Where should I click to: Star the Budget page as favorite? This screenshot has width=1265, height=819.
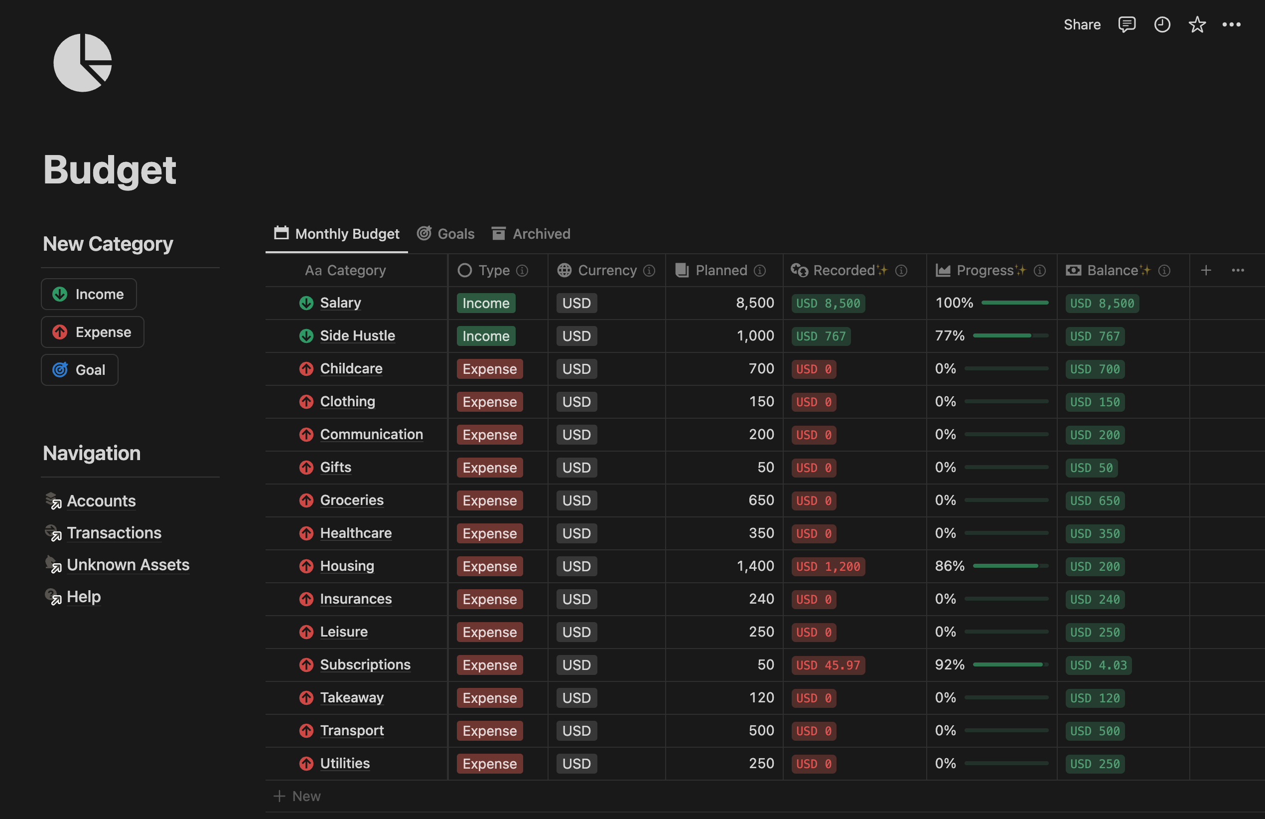[1197, 24]
